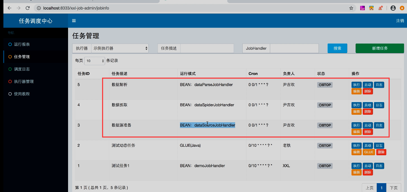
Task: Click the browser back arrow
Action: [x=10, y=8]
